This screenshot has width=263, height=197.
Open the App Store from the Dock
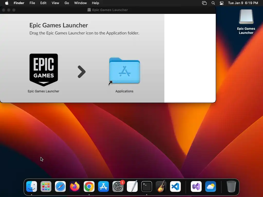pyautogui.click(x=104, y=186)
